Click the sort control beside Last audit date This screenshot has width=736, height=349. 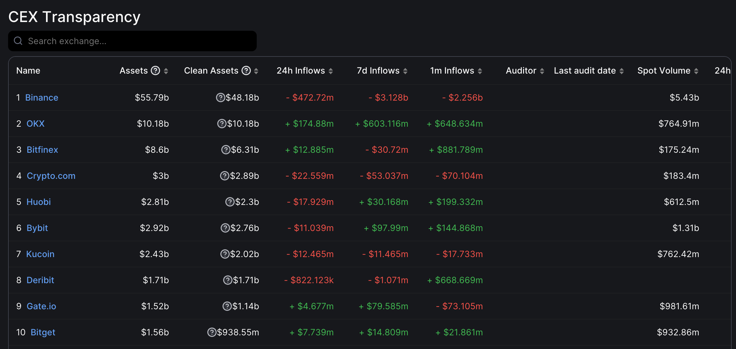621,70
